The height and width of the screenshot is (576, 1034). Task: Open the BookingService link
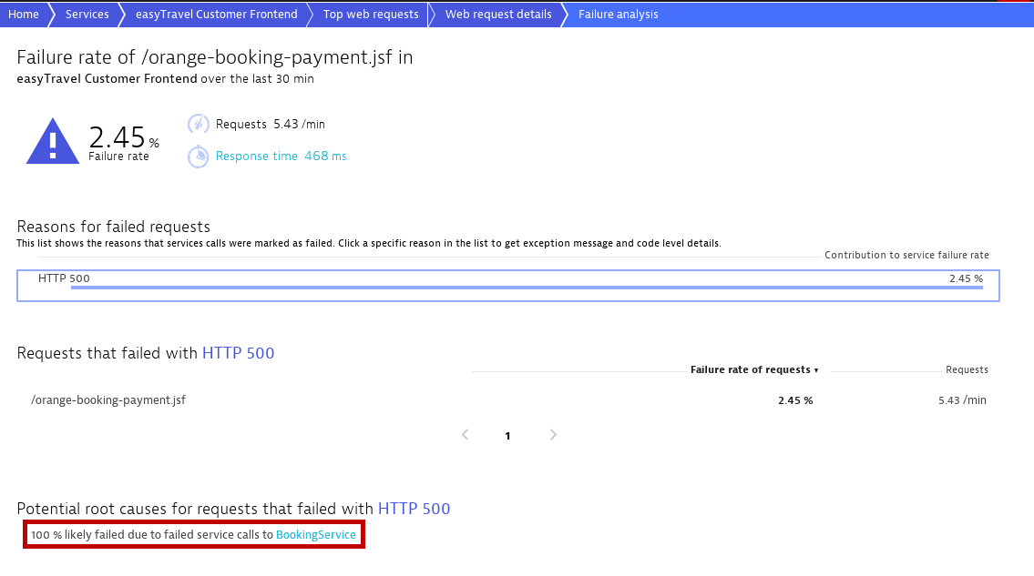[316, 534]
